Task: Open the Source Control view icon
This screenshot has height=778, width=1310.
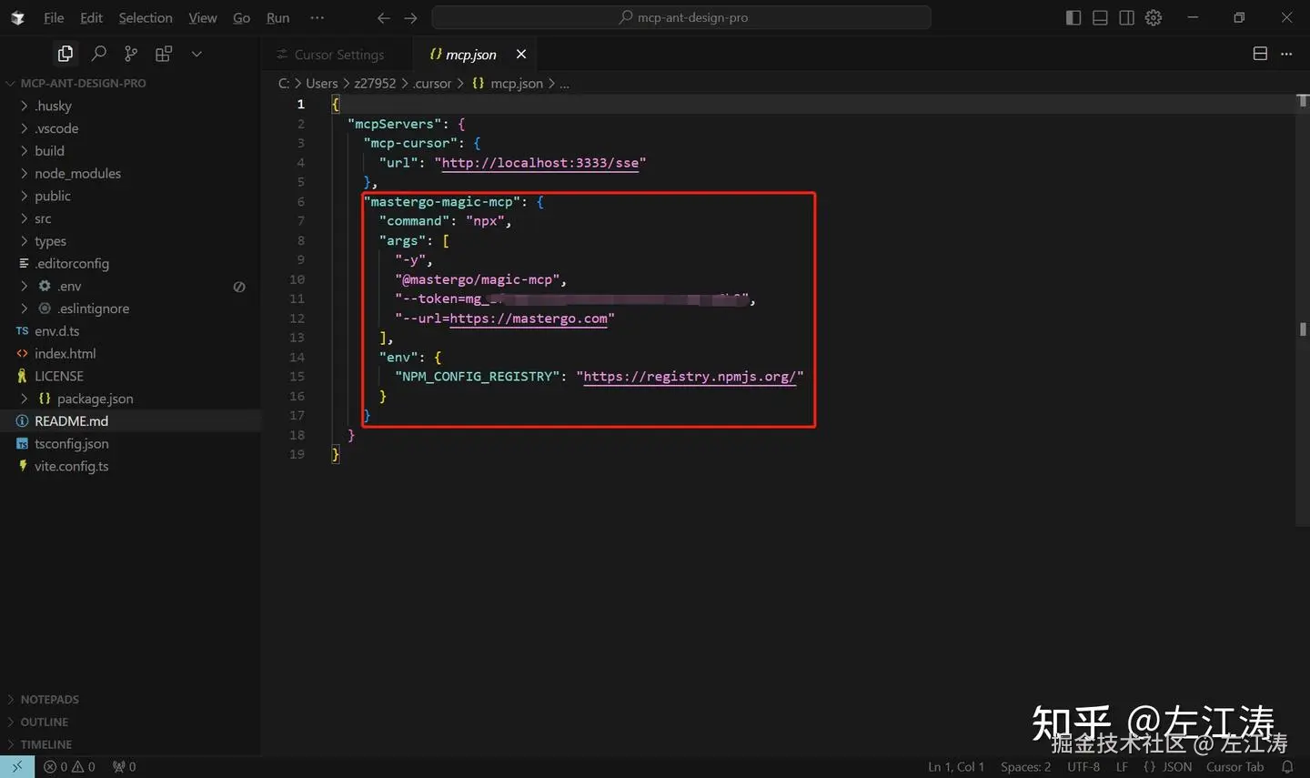Action: [x=131, y=55]
